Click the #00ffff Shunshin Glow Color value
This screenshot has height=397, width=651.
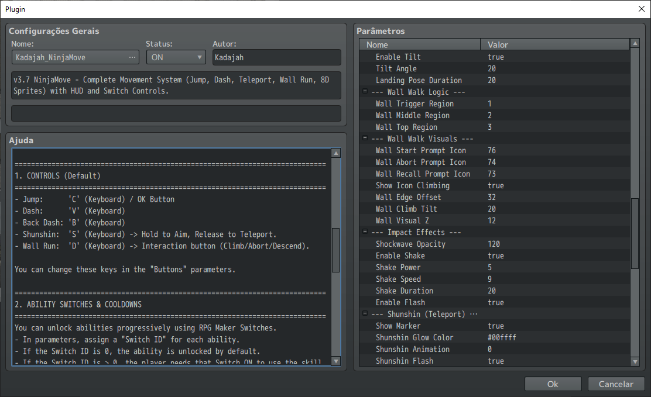(x=502, y=337)
